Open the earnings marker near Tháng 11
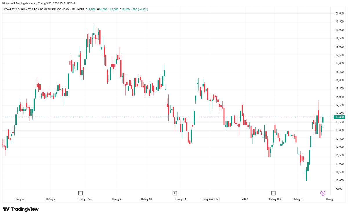348x216 pixels. click(175, 193)
